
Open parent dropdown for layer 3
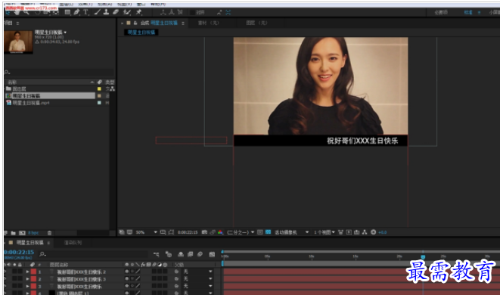tap(197, 286)
